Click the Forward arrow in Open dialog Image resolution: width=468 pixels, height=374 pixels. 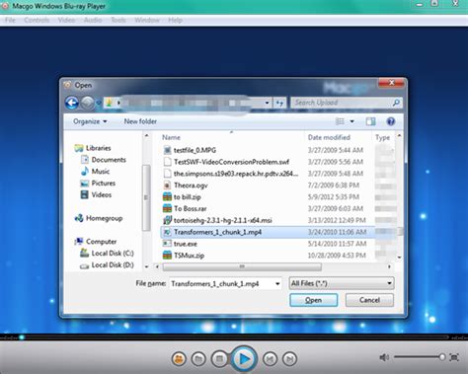87,103
